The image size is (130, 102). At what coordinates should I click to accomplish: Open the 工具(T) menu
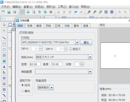pos(62,7)
